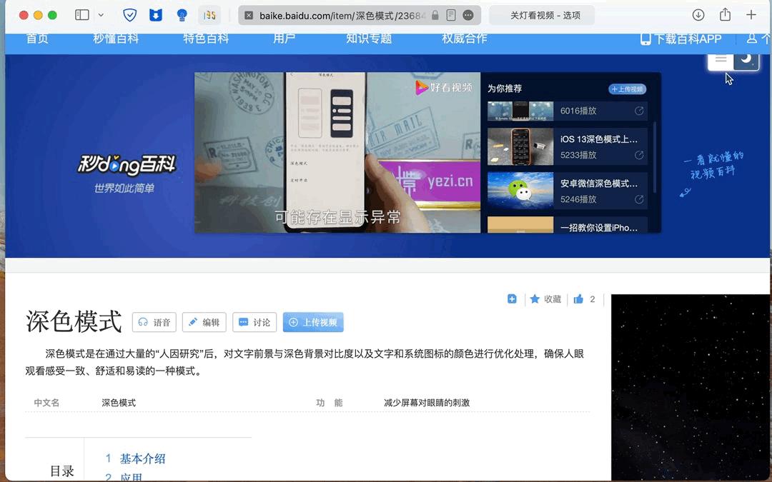The width and height of the screenshot is (772, 482).
Task: Give a thumbs up to the article
Action: click(578, 299)
